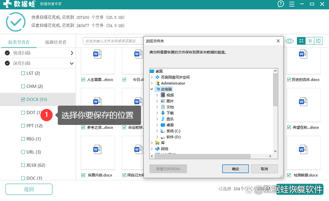Click the 此电脑 computer icon

coord(158,89)
